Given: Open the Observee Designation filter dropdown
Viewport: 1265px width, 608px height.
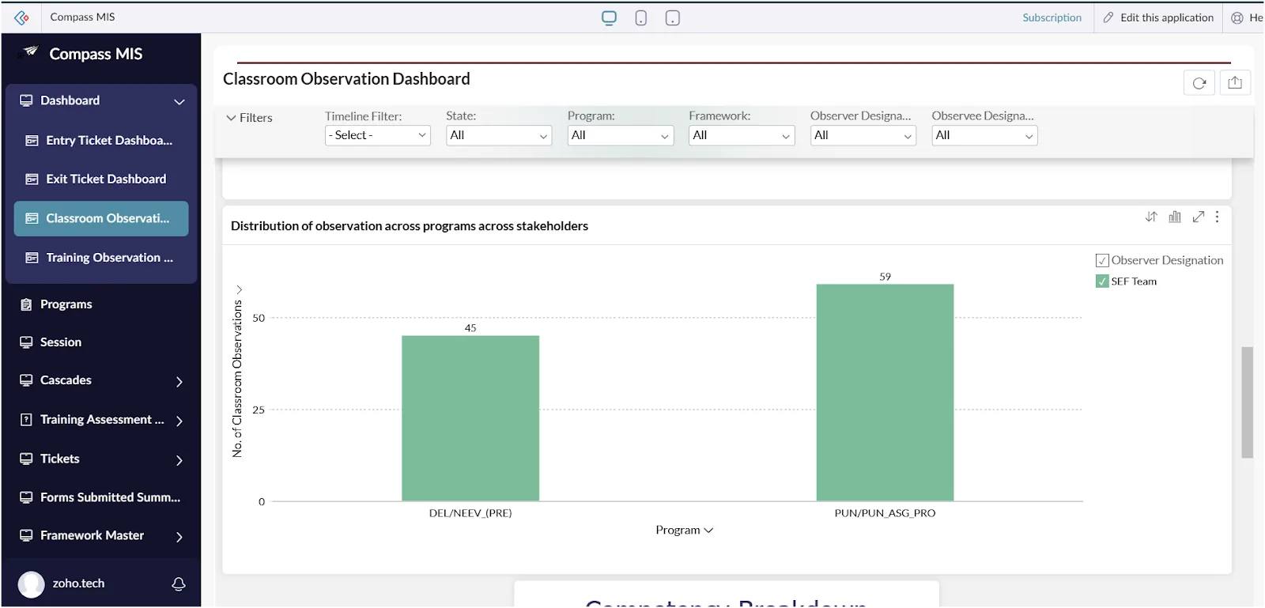Looking at the screenshot, I should [x=984, y=135].
